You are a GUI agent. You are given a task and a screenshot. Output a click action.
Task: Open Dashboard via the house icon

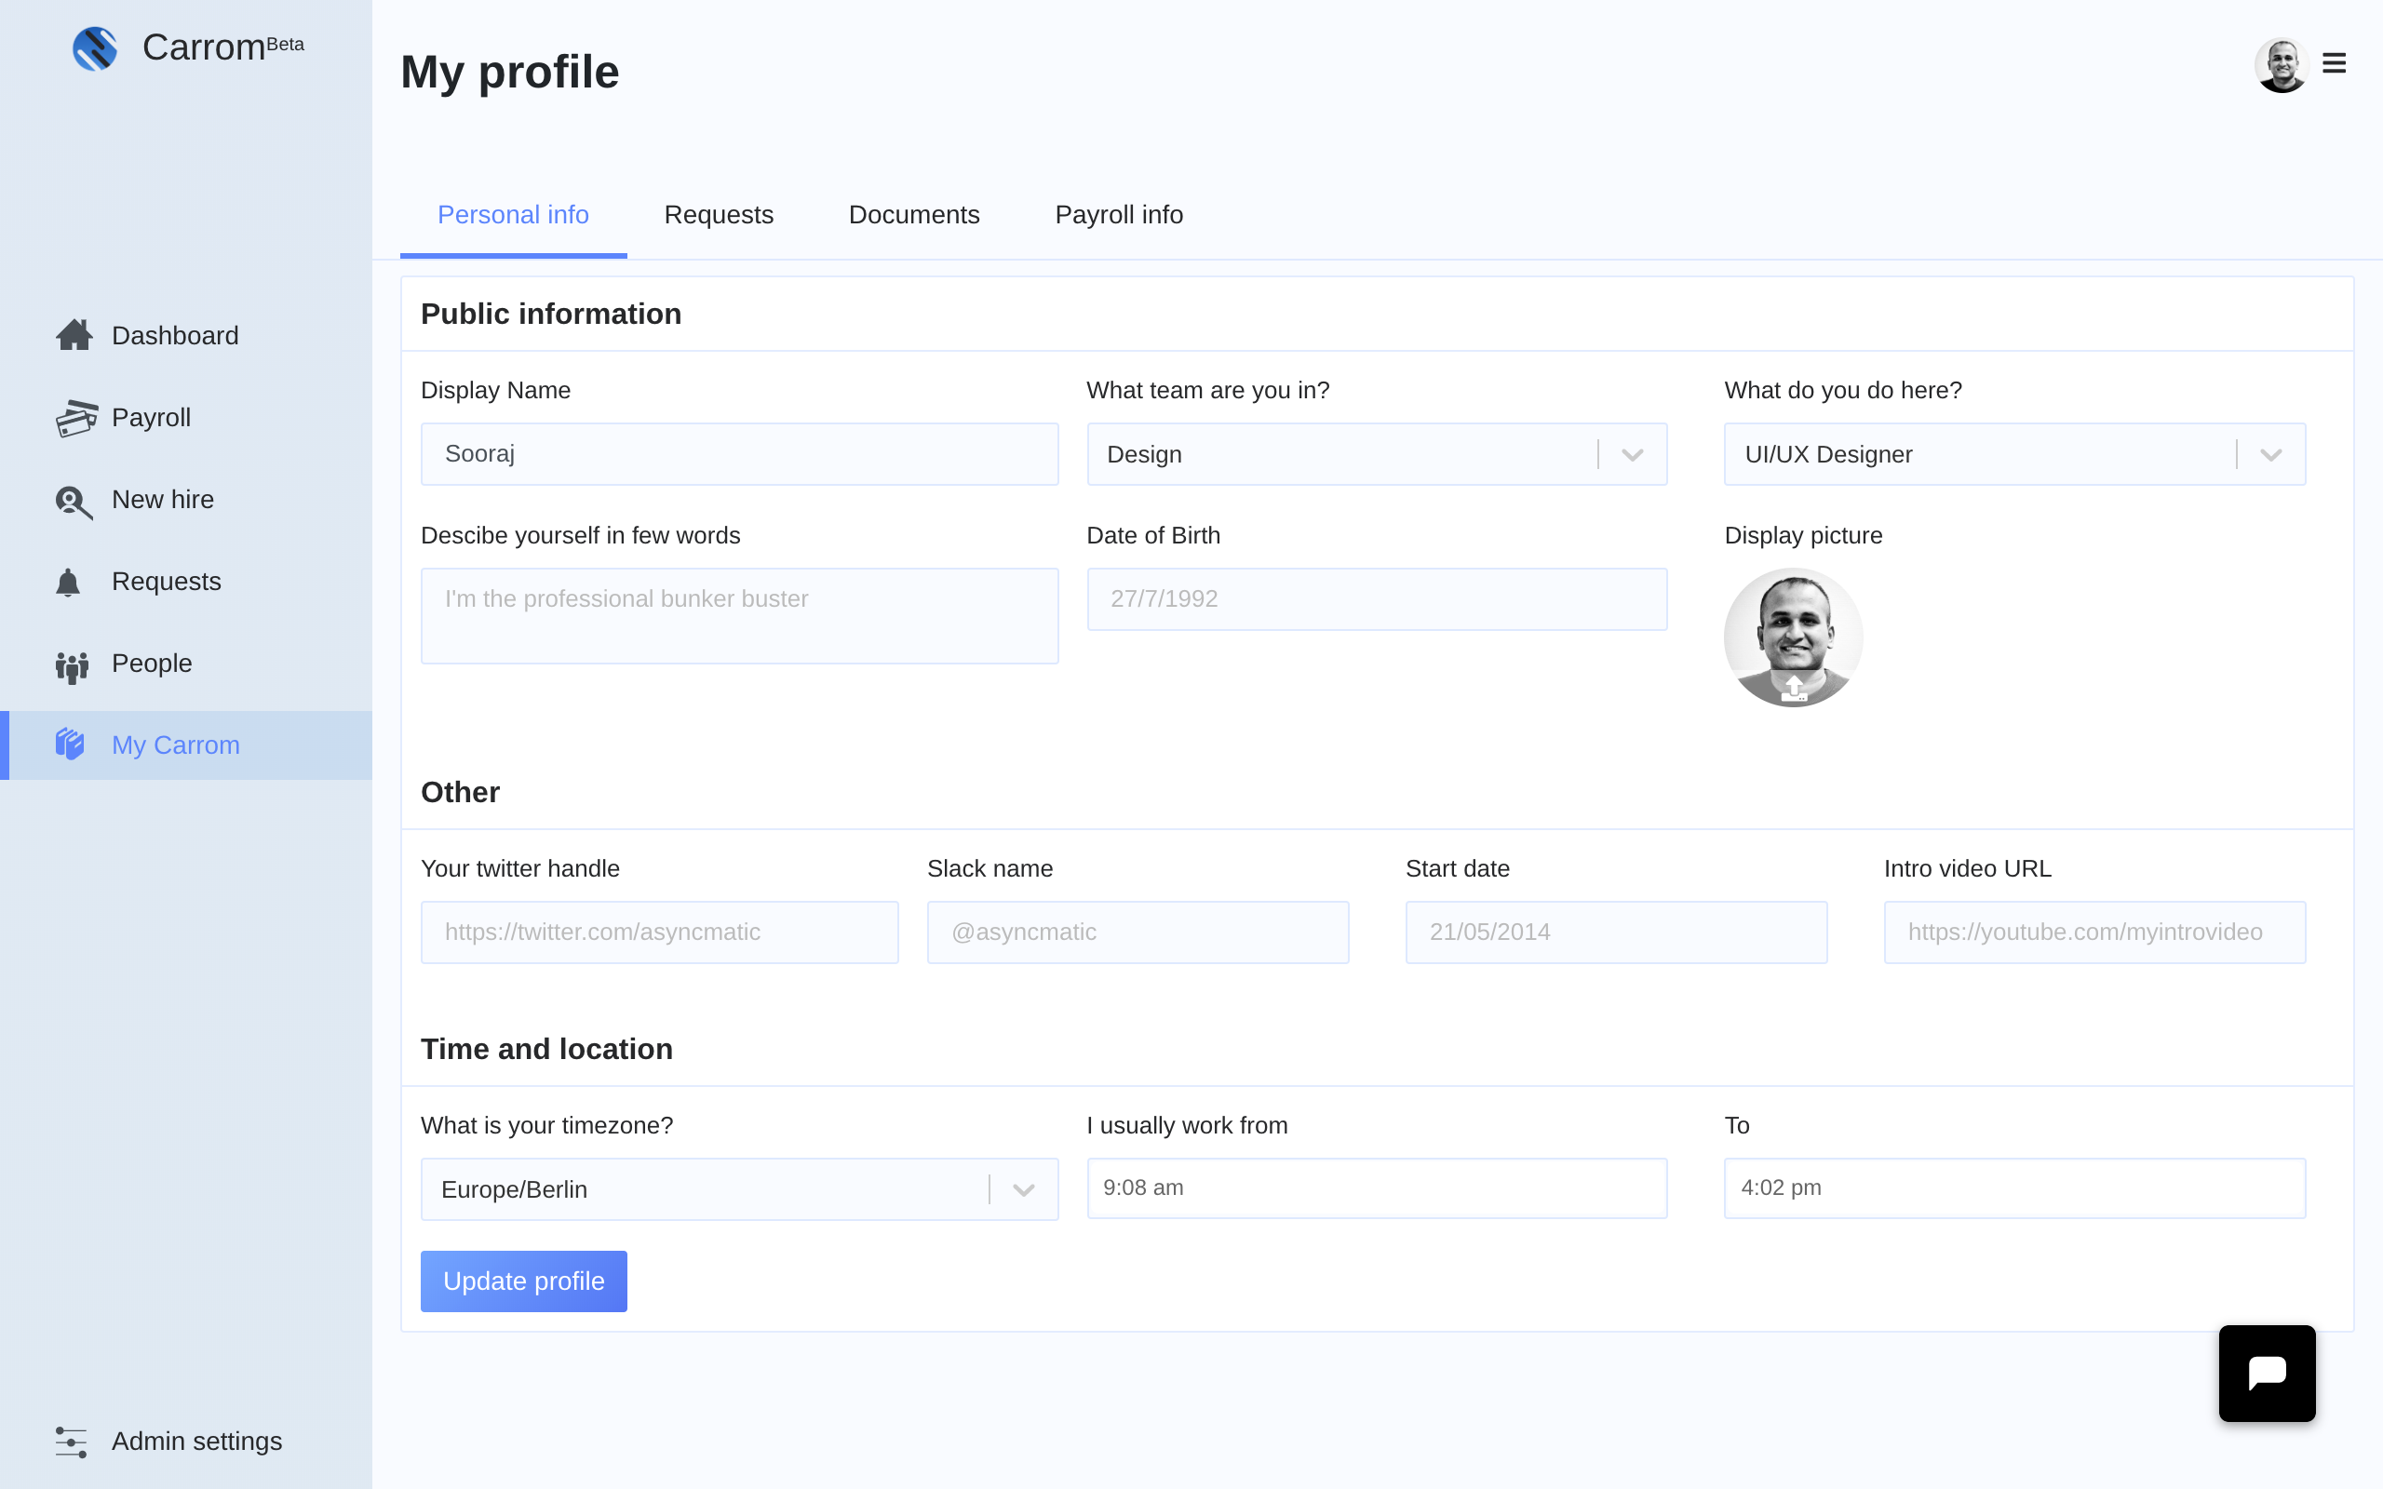click(74, 336)
